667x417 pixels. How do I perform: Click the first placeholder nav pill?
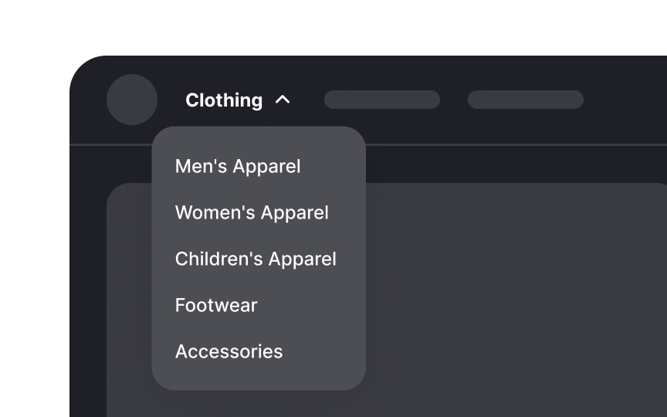[x=382, y=100]
